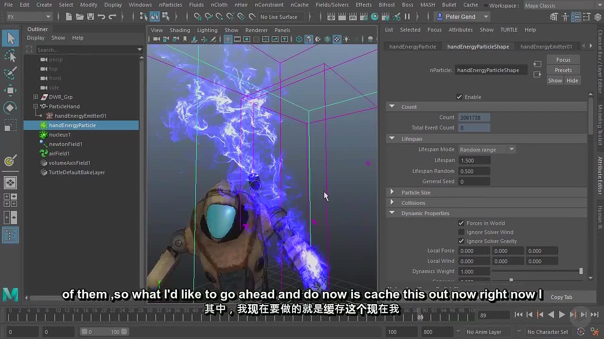This screenshot has height=339, width=604.
Task: Click the Show button
Action: (x=555, y=81)
